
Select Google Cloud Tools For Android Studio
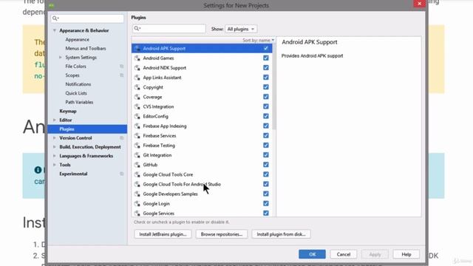point(202,184)
